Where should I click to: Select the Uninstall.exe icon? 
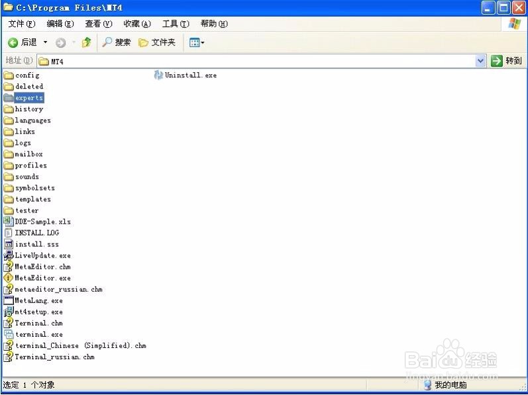tap(158, 75)
